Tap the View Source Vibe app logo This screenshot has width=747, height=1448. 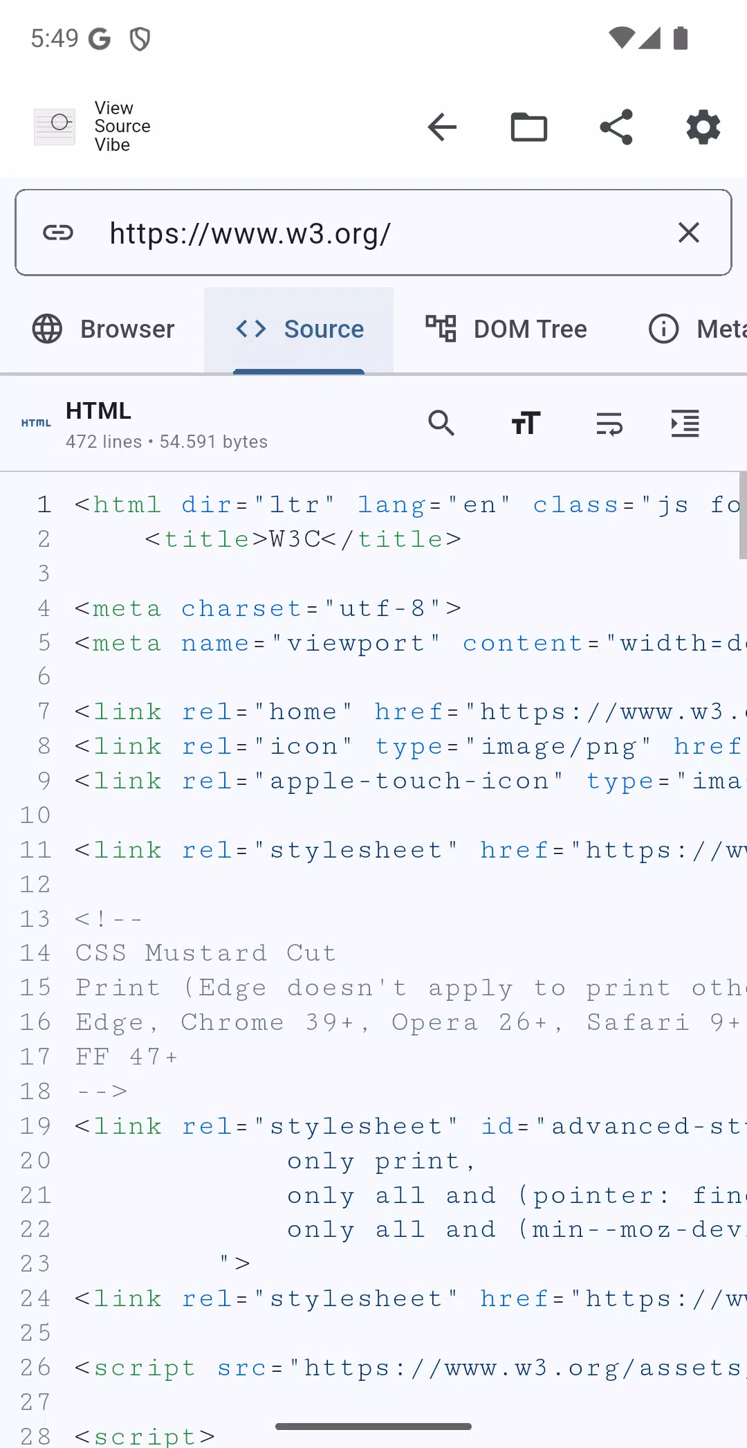tap(55, 127)
